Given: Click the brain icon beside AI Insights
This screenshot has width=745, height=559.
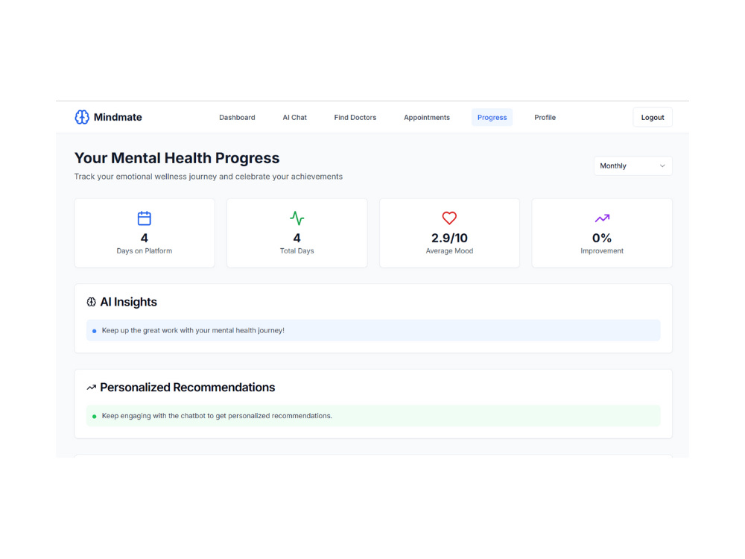Looking at the screenshot, I should (91, 302).
